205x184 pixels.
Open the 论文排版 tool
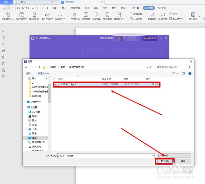point(97,16)
